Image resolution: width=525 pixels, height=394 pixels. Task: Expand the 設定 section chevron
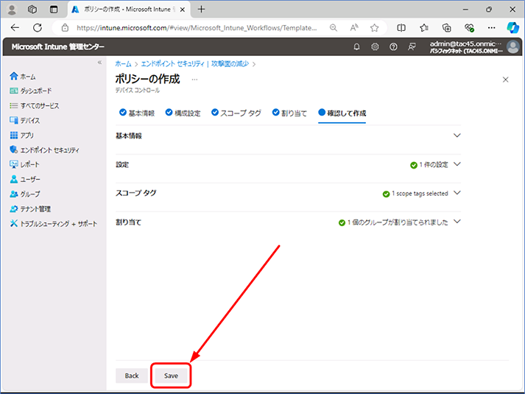[x=457, y=164]
